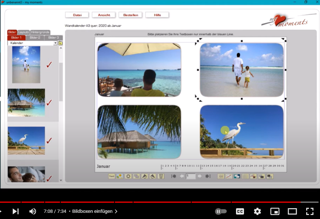
Task: Switch to the Layouts tab
Action: click(24, 32)
